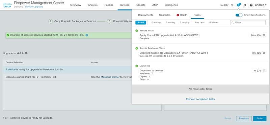Filter tasks by 0 retrying

pyautogui.click(x=185, y=22)
